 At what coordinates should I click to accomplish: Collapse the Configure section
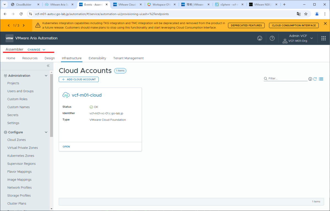(x=46, y=132)
